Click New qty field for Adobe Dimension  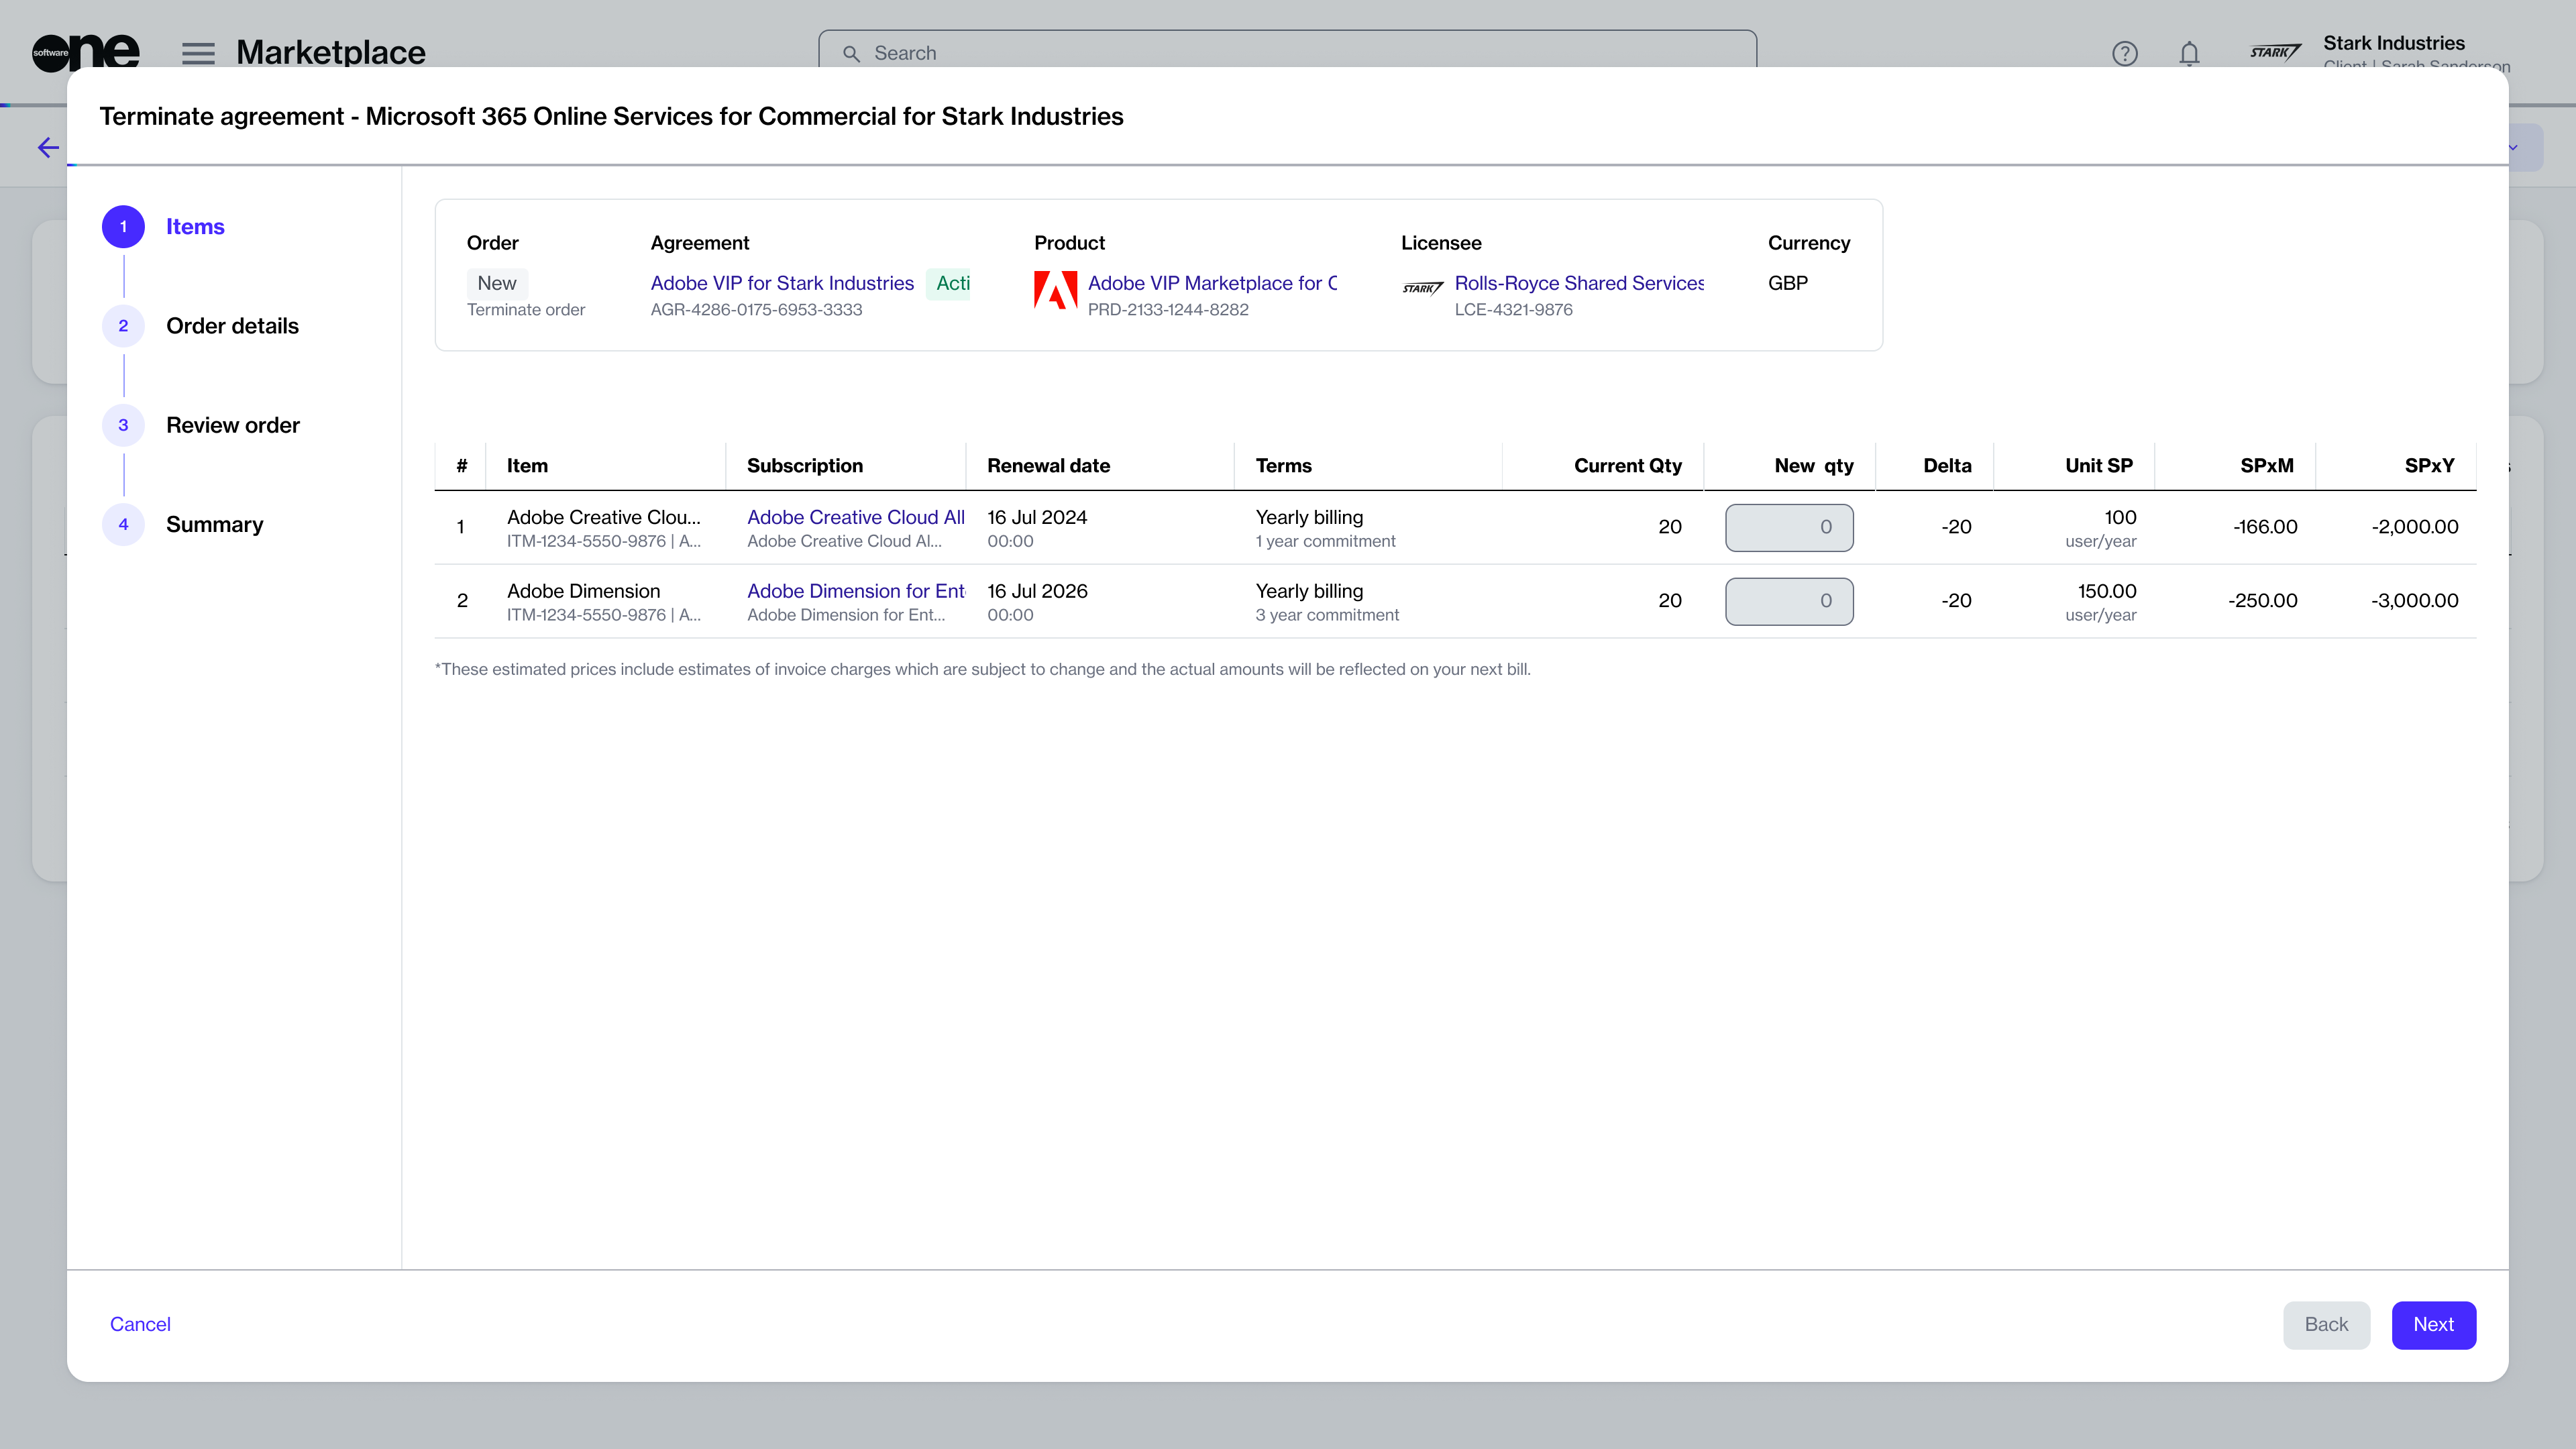pos(1788,601)
